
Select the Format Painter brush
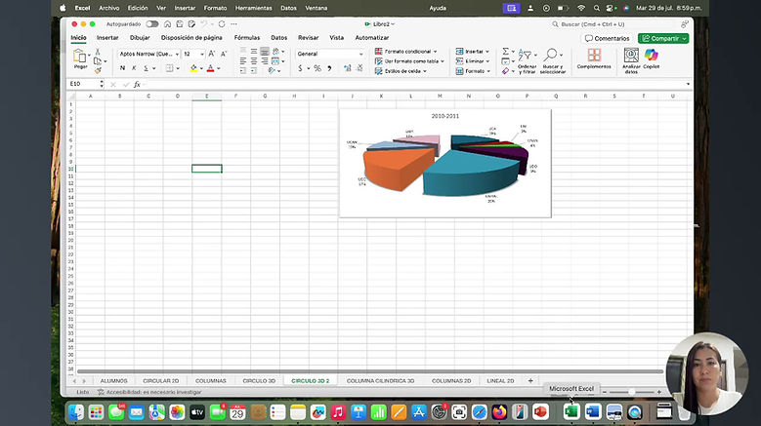pyautogui.click(x=98, y=71)
